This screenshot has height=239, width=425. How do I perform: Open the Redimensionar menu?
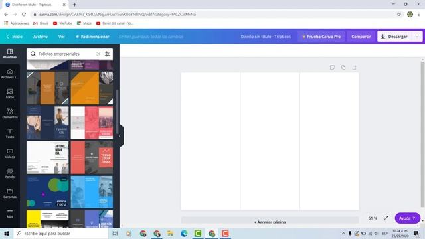[x=92, y=37]
